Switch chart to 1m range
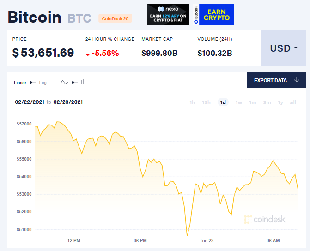310x251 pixels. point(252,102)
